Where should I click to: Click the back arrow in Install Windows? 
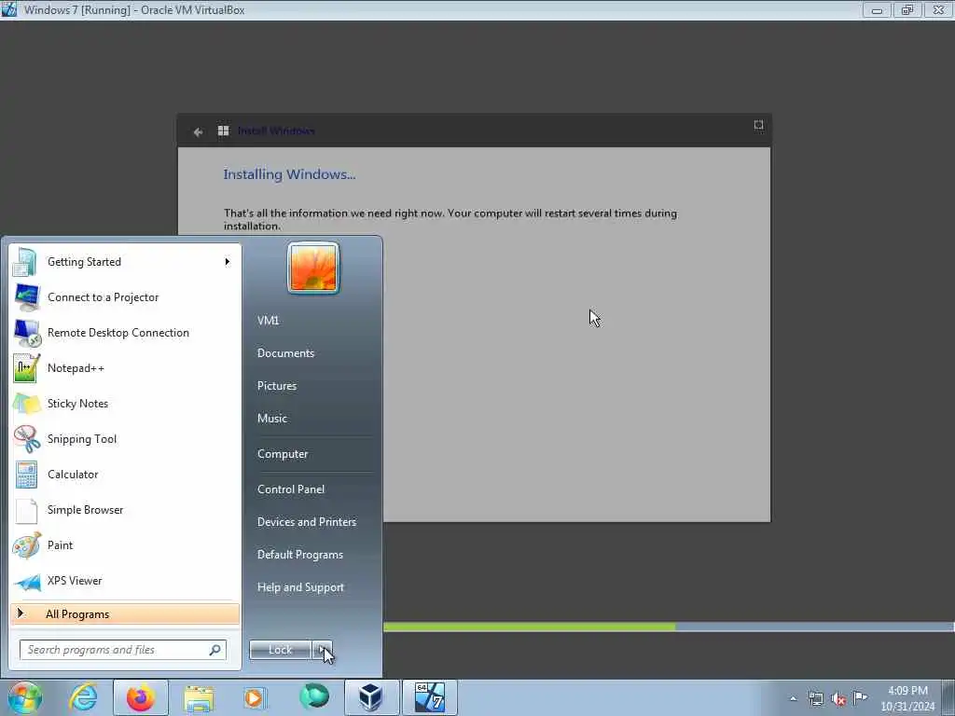point(198,131)
